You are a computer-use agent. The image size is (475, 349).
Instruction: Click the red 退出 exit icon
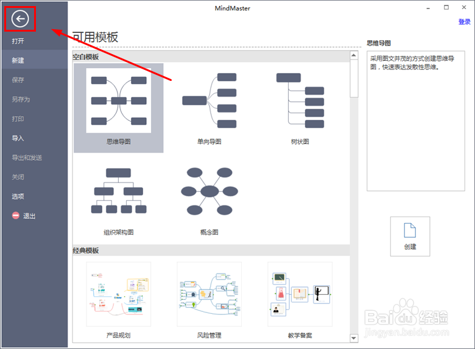click(15, 216)
